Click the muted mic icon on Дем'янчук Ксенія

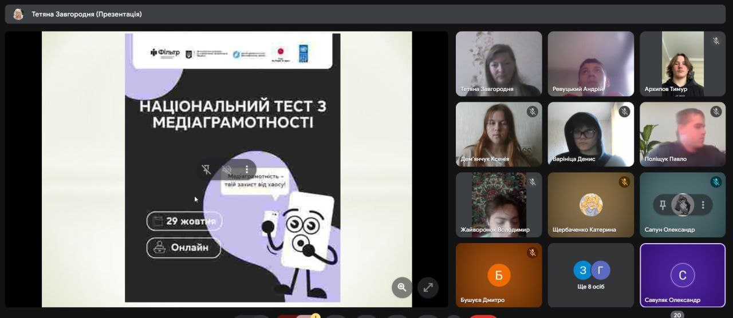point(532,112)
